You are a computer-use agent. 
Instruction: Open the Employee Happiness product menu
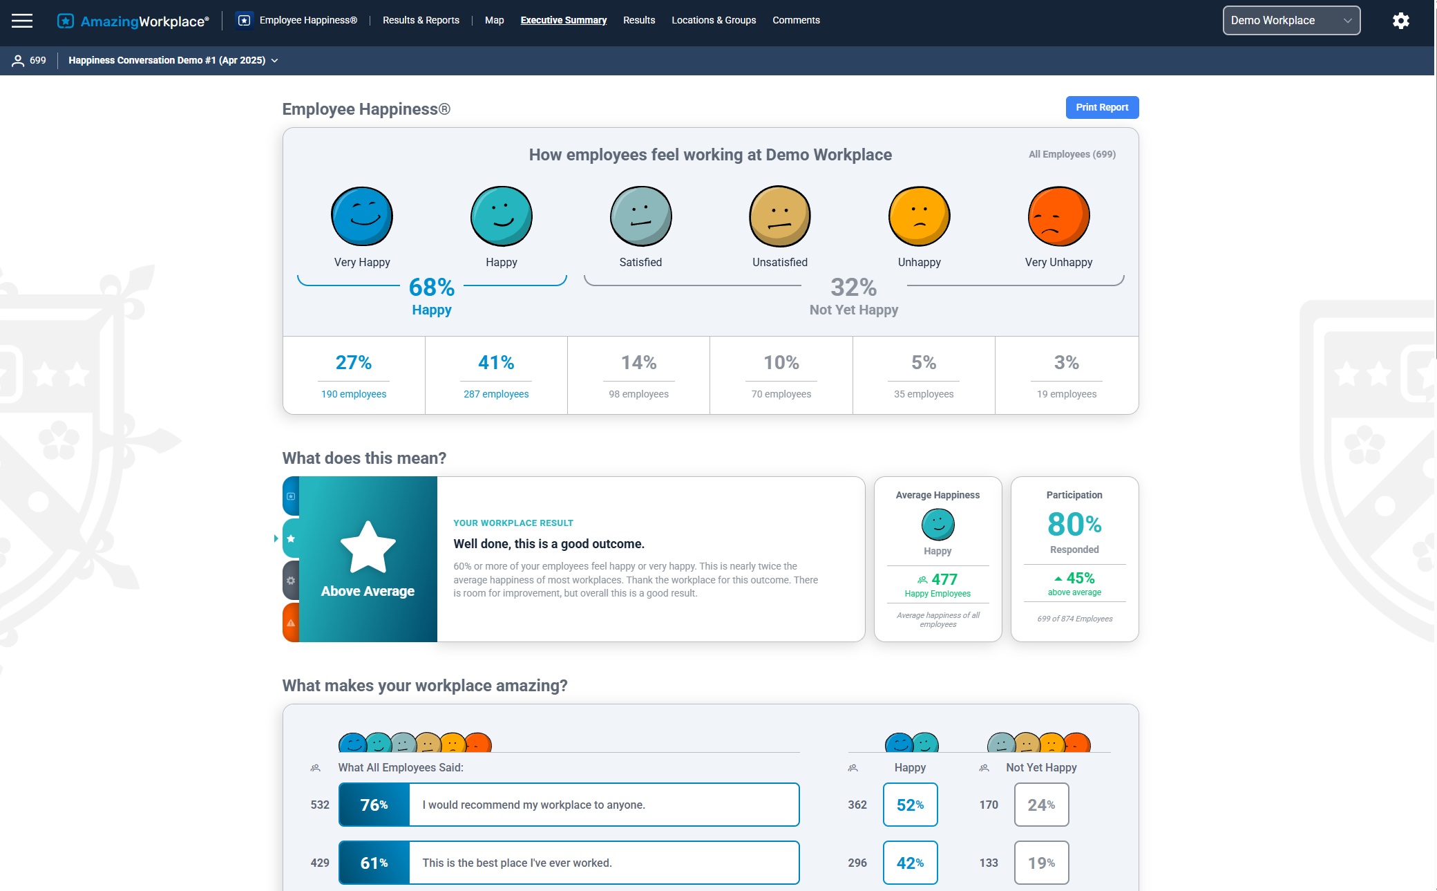tap(296, 20)
